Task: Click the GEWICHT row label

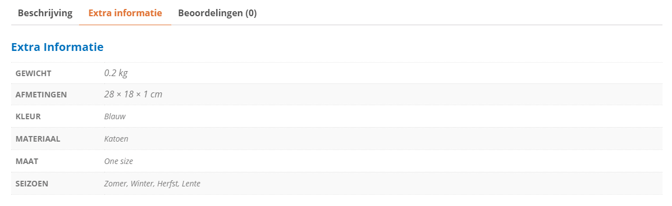Action: click(x=34, y=73)
